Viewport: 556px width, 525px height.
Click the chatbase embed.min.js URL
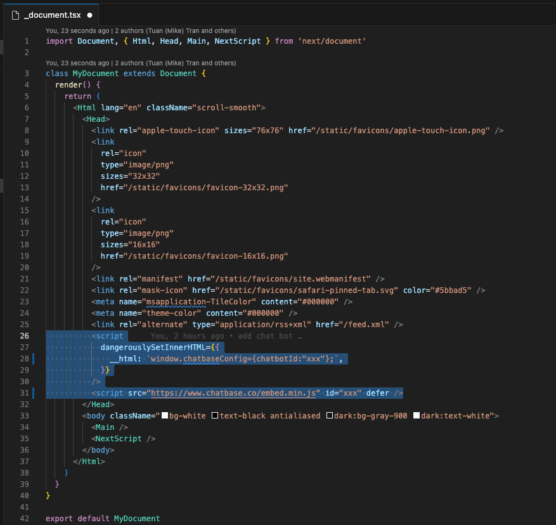pos(233,393)
